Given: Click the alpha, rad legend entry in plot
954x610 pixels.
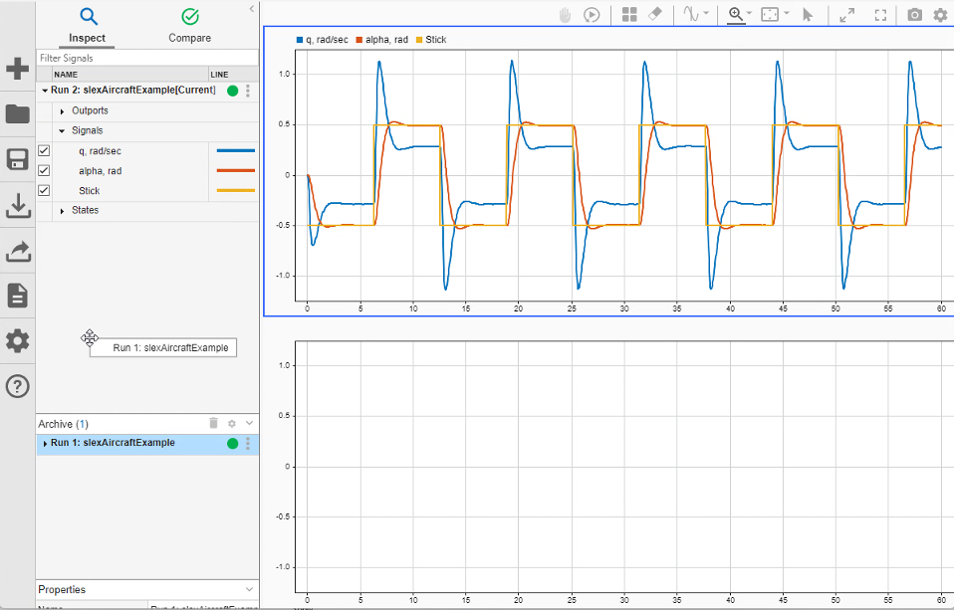Looking at the screenshot, I should pyautogui.click(x=381, y=40).
